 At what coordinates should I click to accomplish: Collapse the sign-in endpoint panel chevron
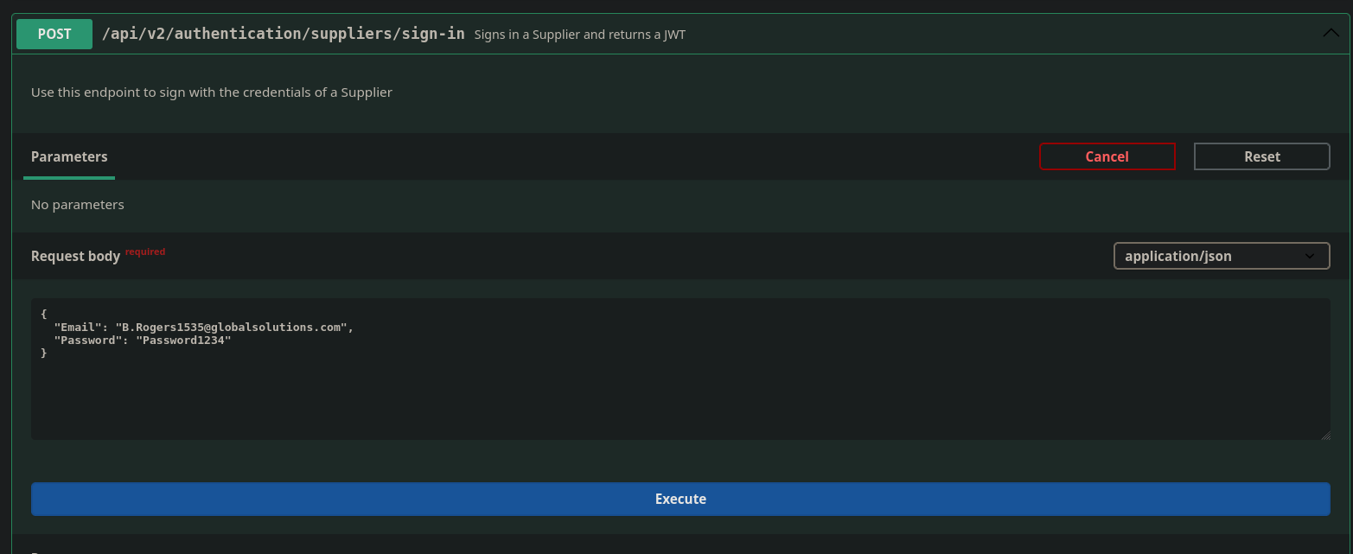pyautogui.click(x=1331, y=34)
